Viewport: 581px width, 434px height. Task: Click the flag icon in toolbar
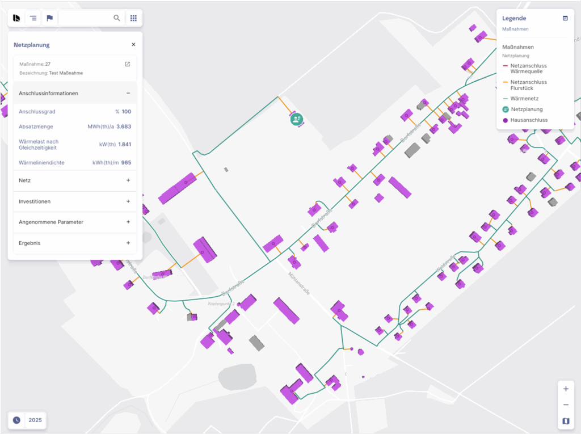click(x=50, y=18)
